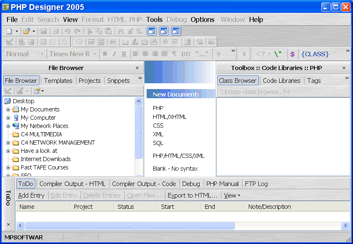The image size is (353, 244).
Task: Click the Insert list icon
Action: click(x=53, y=42)
